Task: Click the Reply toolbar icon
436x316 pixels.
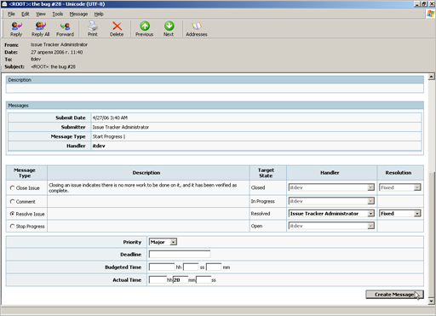Action: [16, 29]
